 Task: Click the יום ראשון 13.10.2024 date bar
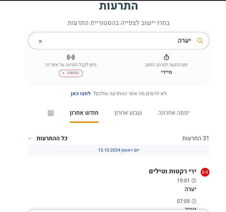pos(119,150)
